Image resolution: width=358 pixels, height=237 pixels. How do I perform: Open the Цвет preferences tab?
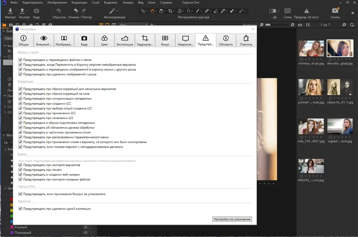(x=104, y=40)
